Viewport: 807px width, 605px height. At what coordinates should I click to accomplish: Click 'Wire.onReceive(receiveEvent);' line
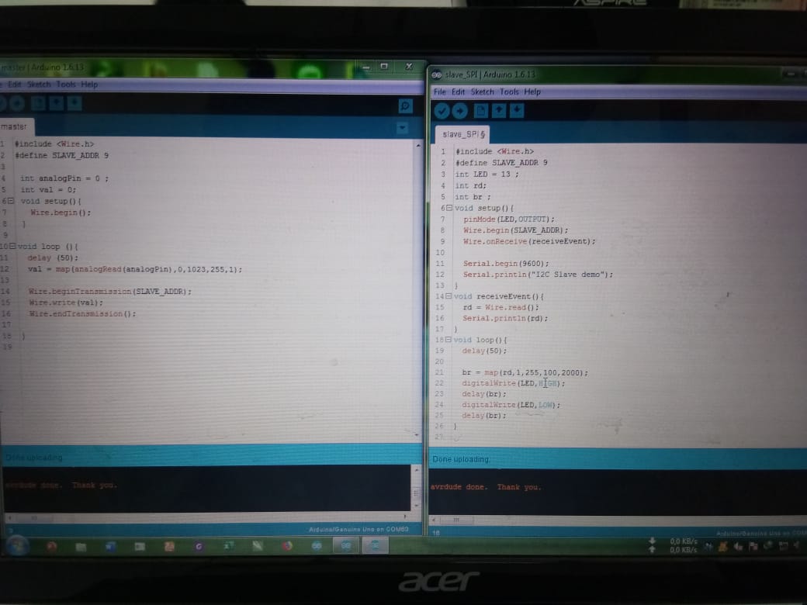[529, 241]
